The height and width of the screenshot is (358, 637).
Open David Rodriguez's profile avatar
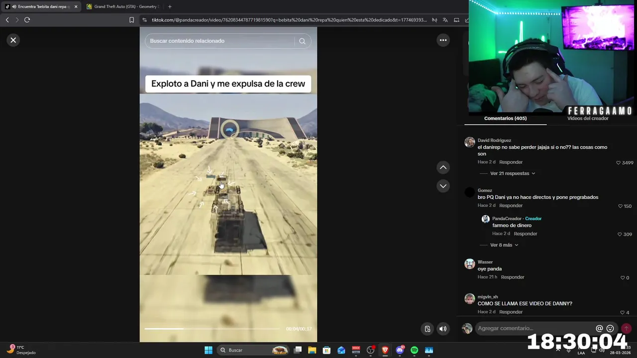pyautogui.click(x=469, y=142)
